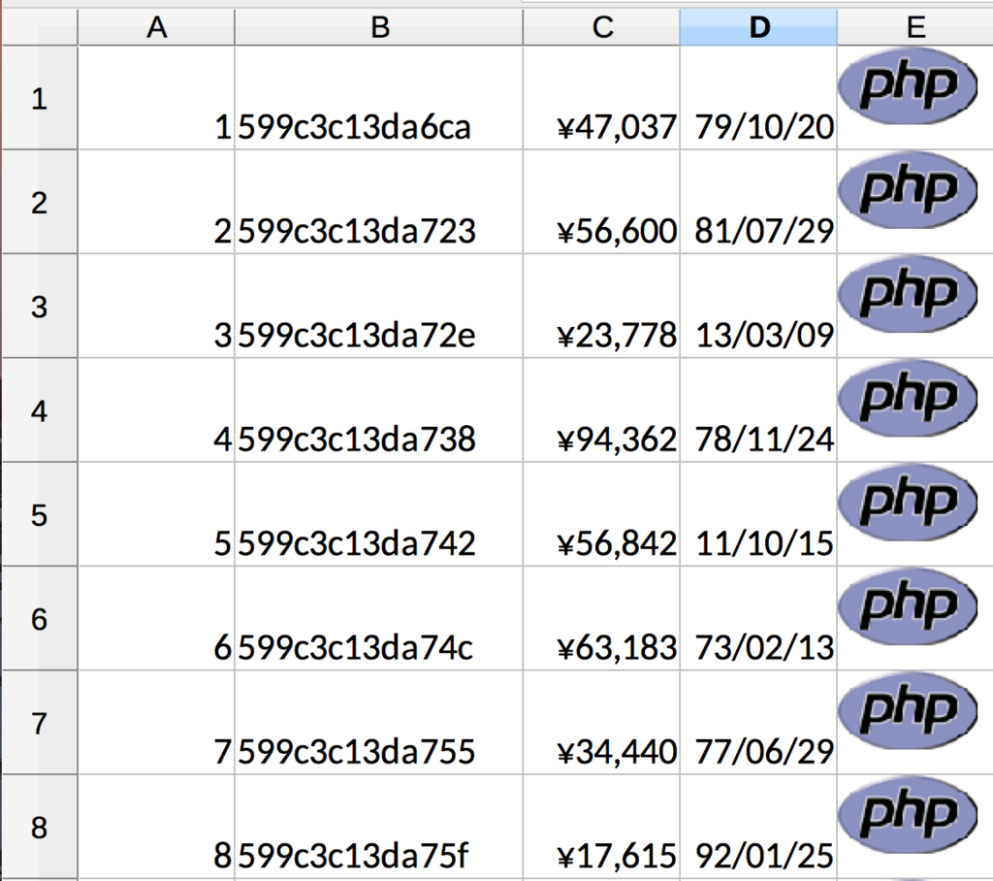Click the date cell 79/10/20

click(758, 98)
